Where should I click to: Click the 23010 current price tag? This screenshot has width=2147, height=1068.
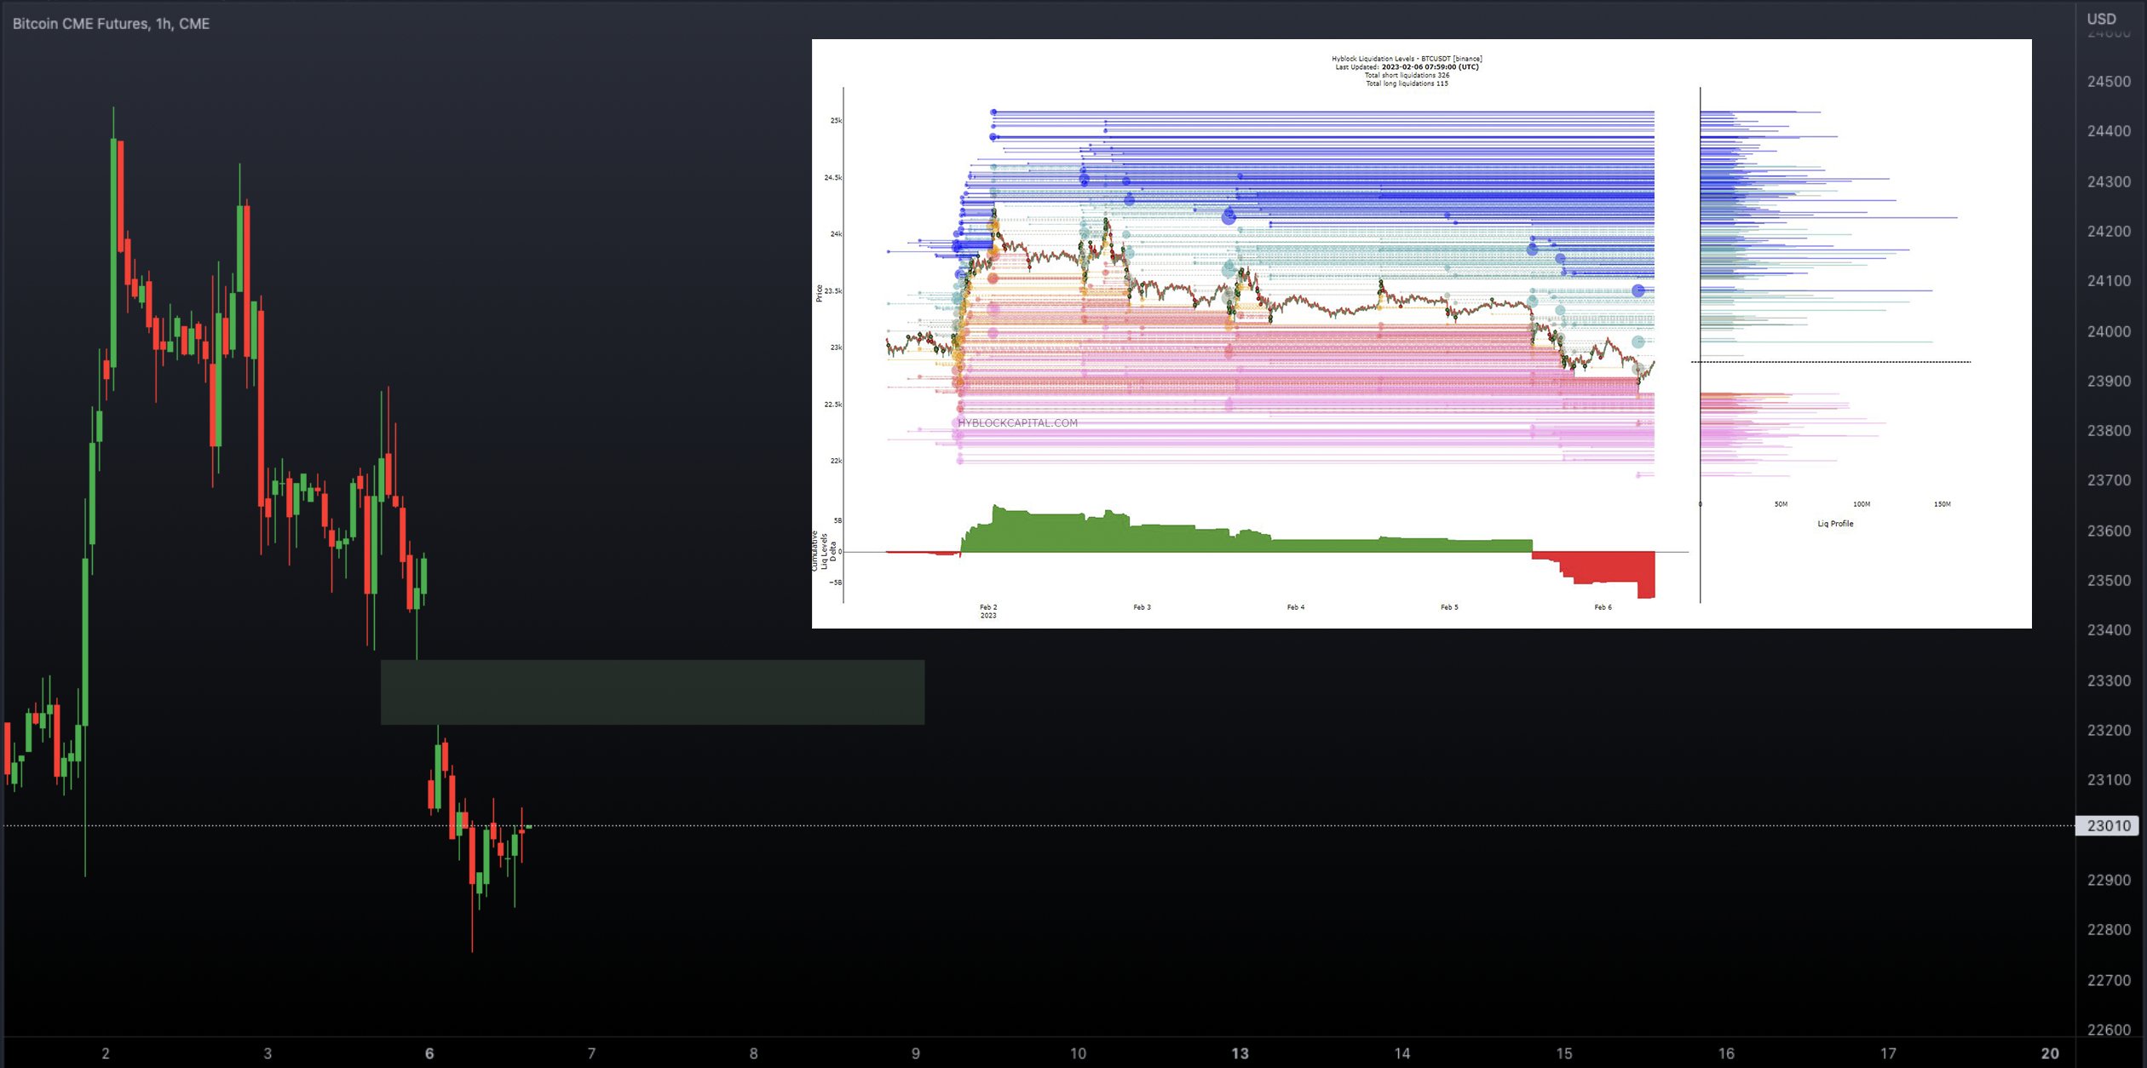pos(2108,825)
